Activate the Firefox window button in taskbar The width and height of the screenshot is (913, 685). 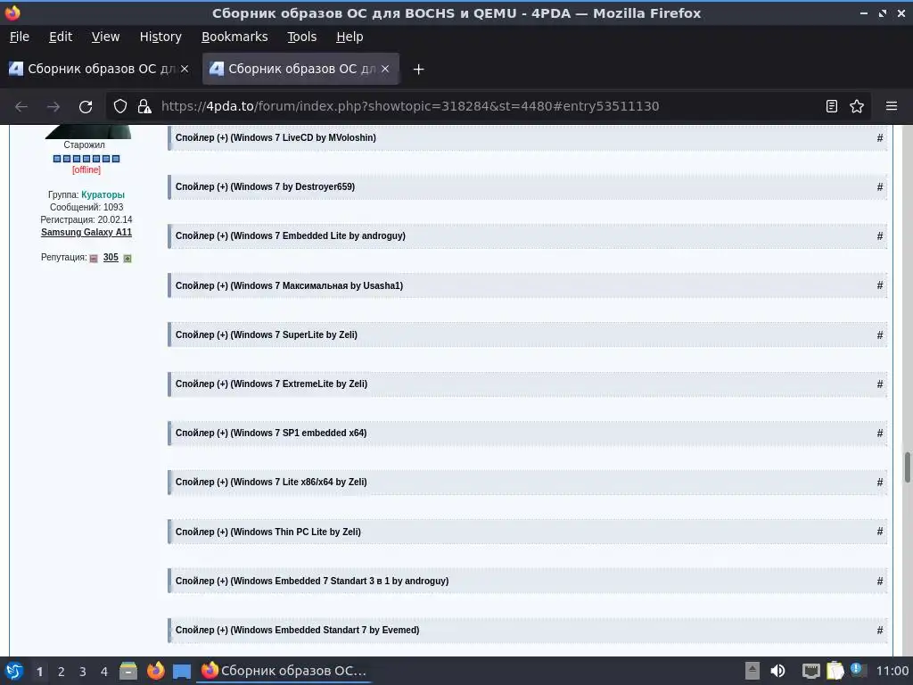(x=284, y=671)
